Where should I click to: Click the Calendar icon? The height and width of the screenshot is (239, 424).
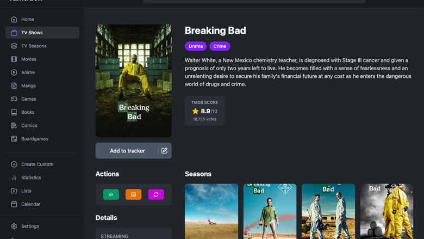14,204
